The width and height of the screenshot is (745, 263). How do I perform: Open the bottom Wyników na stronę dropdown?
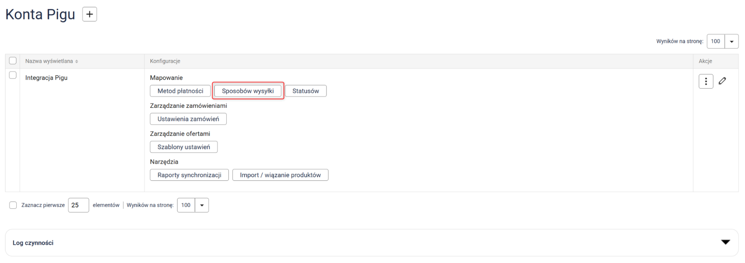coord(202,205)
